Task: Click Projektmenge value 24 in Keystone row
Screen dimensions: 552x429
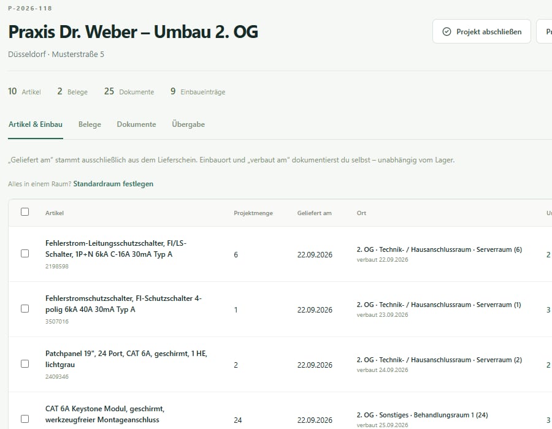Action: pyautogui.click(x=238, y=420)
